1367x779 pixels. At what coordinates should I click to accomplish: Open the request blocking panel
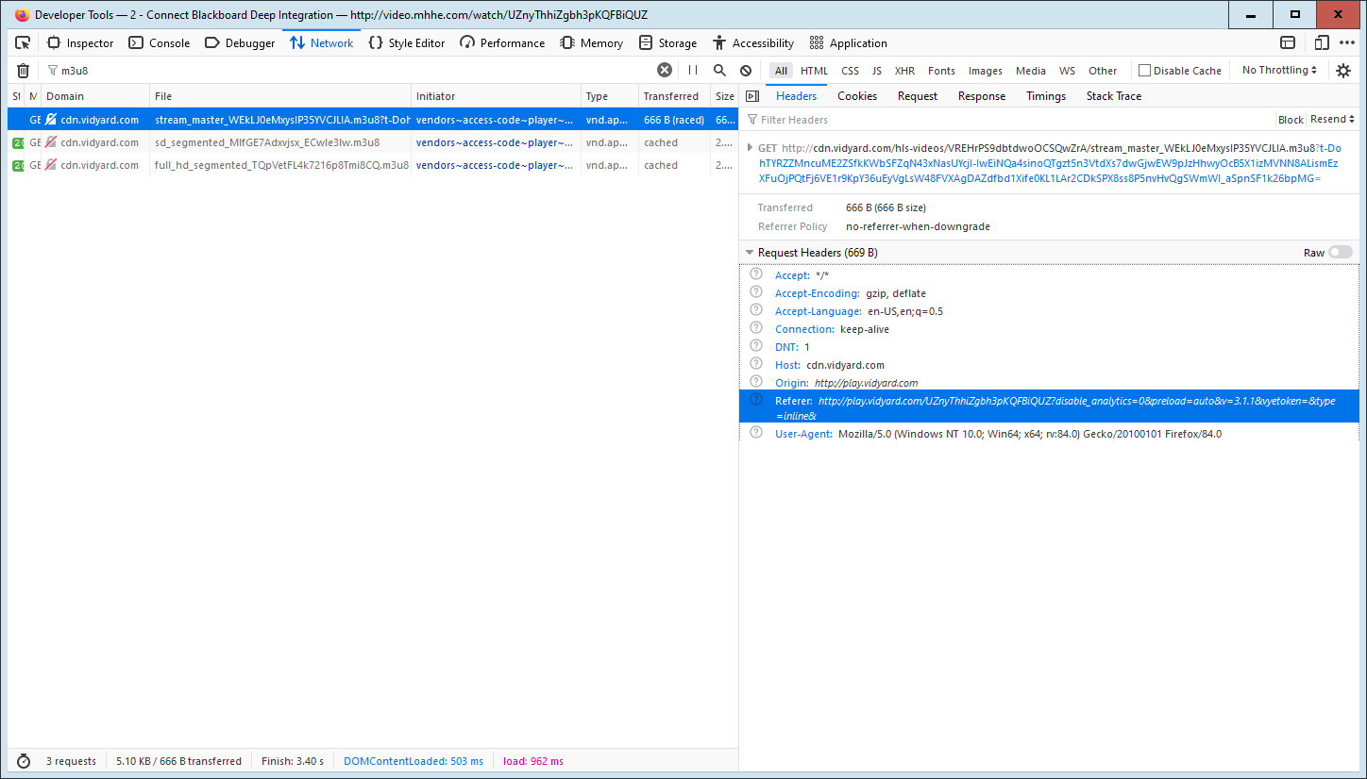pos(746,70)
